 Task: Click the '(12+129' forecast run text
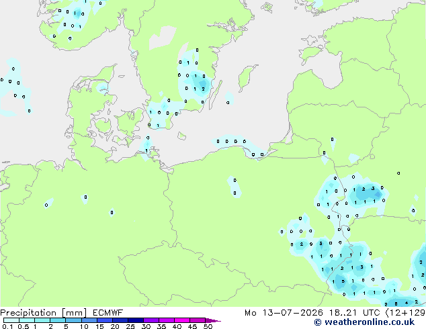point(406,313)
